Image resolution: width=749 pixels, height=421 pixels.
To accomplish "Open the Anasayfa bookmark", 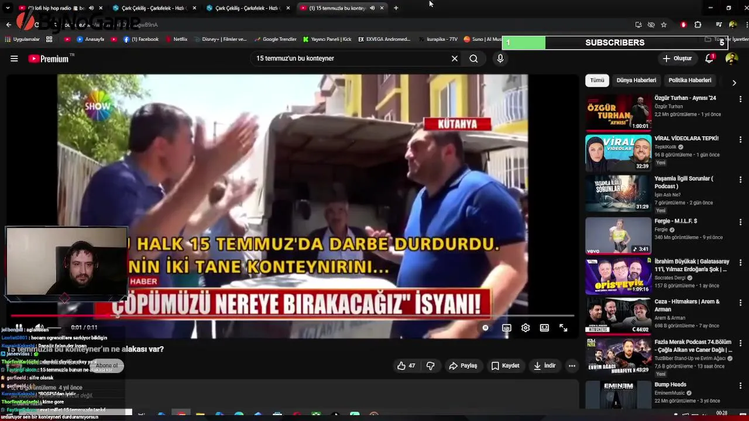I will (91, 39).
